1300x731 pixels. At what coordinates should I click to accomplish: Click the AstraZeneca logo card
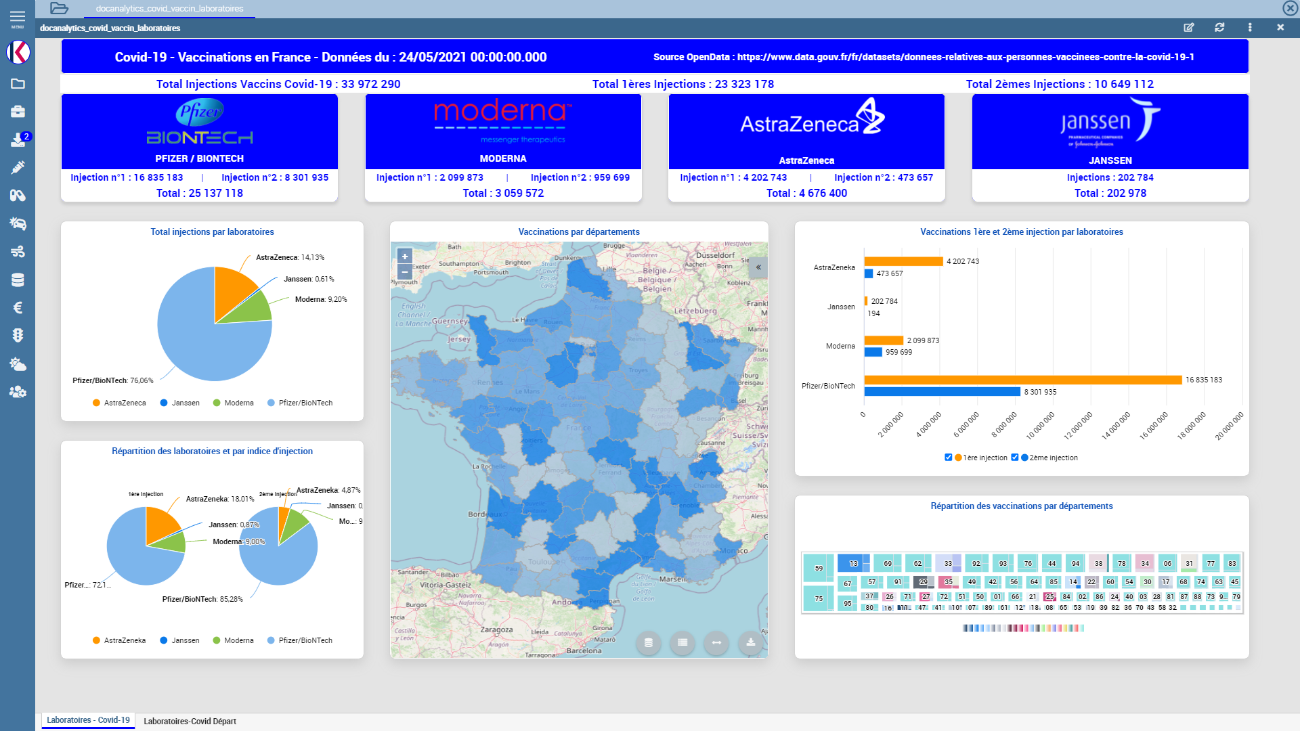click(806, 131)
